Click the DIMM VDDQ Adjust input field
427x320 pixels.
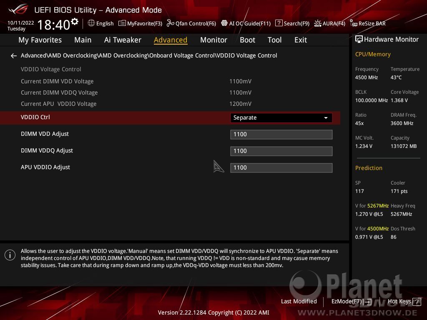tap(281, 151)
